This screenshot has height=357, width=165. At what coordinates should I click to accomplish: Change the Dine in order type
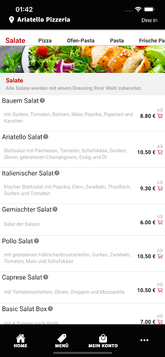[149, 20]
